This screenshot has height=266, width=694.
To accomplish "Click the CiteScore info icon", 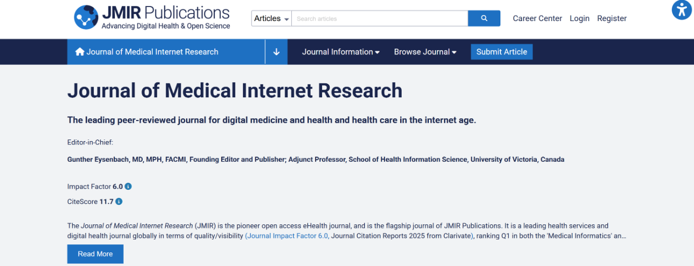I will click(119, 202).
